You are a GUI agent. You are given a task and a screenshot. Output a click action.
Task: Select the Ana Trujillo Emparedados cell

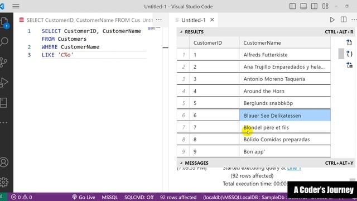pyautogui.click(x=285, y=67)
